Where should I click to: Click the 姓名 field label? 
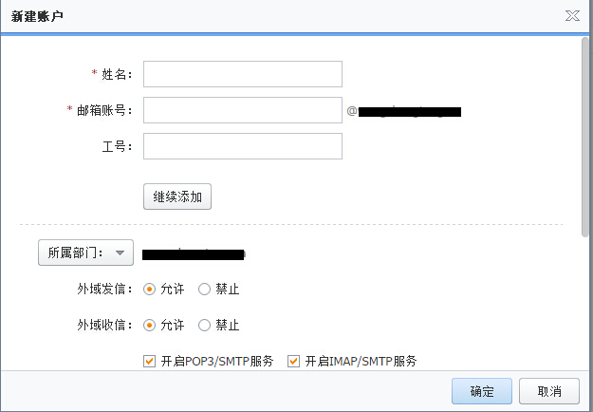tap(116, 74)
